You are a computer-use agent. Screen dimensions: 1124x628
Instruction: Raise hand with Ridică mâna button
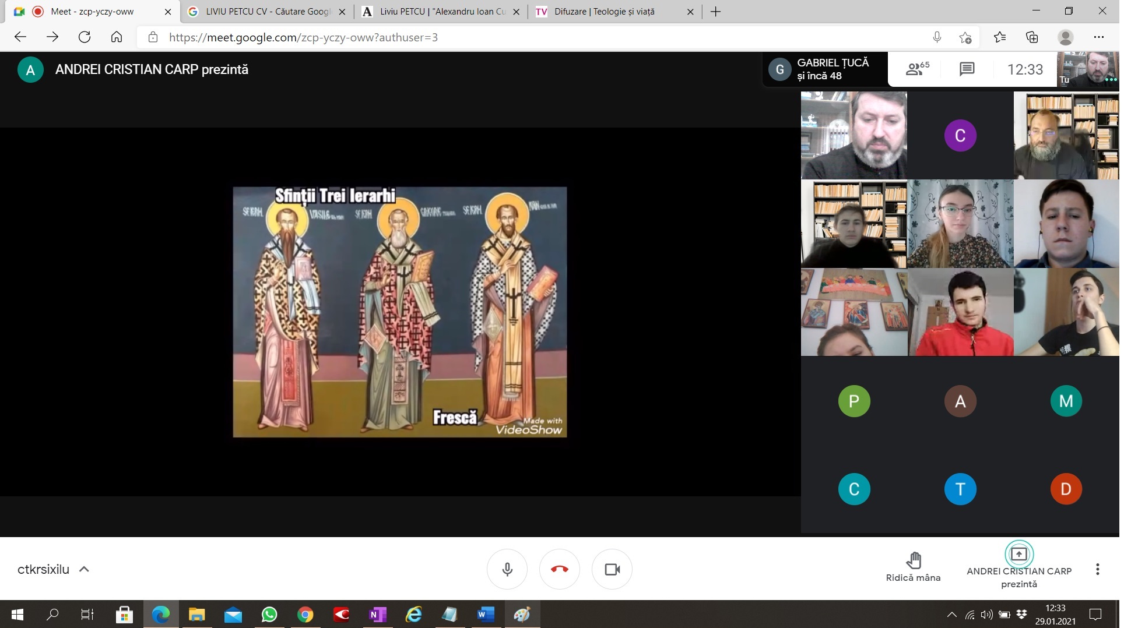pos(913,567)
